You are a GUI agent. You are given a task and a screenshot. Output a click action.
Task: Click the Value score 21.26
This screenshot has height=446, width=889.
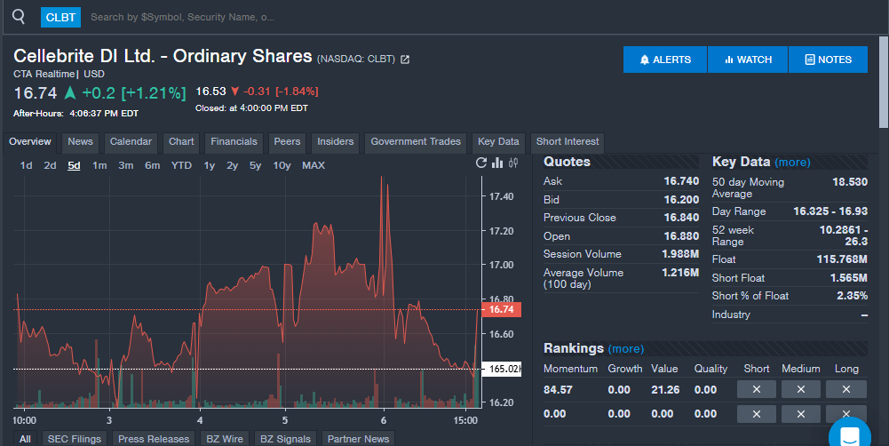click(x=665, y=390)
